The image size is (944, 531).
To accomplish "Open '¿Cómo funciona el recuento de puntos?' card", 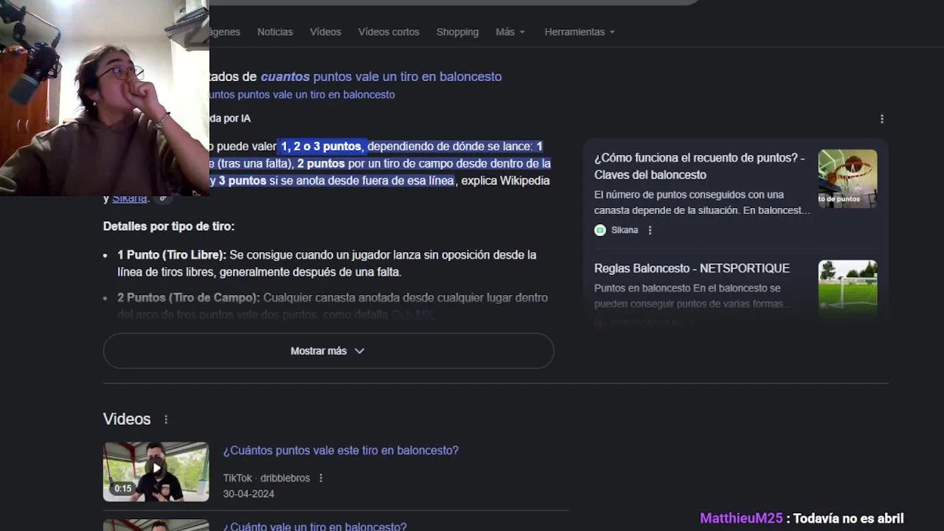I will pyautogui.click(x=699, y=166).
